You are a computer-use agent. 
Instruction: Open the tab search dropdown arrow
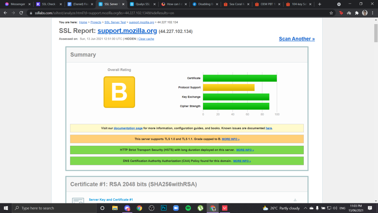coord(339,4)
